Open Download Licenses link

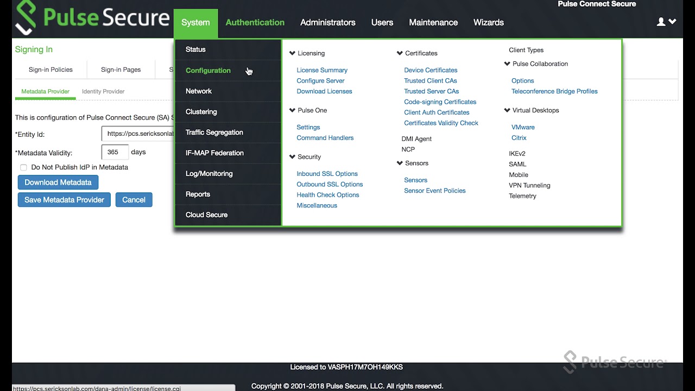(324, 91)
